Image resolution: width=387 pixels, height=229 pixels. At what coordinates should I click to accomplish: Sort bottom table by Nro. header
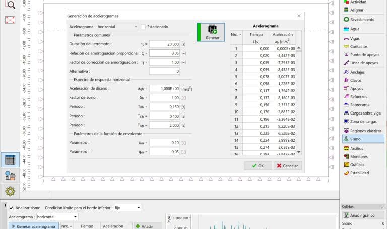click(x=67, y=226)
